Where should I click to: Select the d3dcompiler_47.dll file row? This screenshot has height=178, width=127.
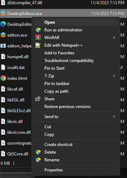[63, 3]
